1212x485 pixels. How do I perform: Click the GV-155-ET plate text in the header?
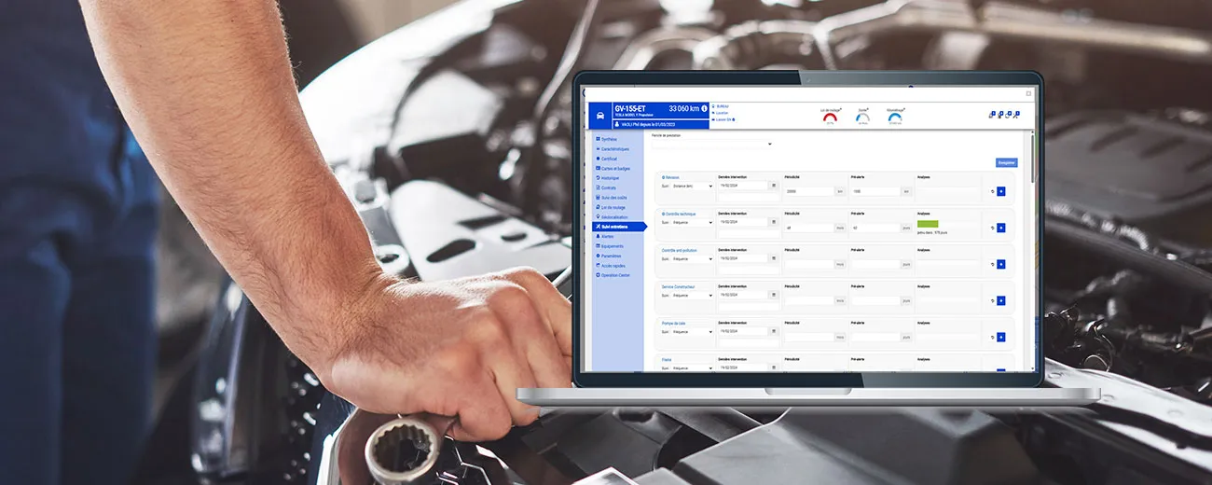630,109
